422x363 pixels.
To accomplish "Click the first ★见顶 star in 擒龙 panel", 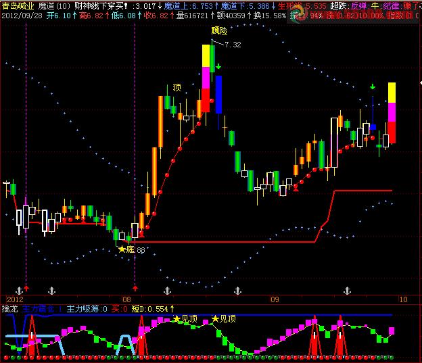I will (177, 319).
